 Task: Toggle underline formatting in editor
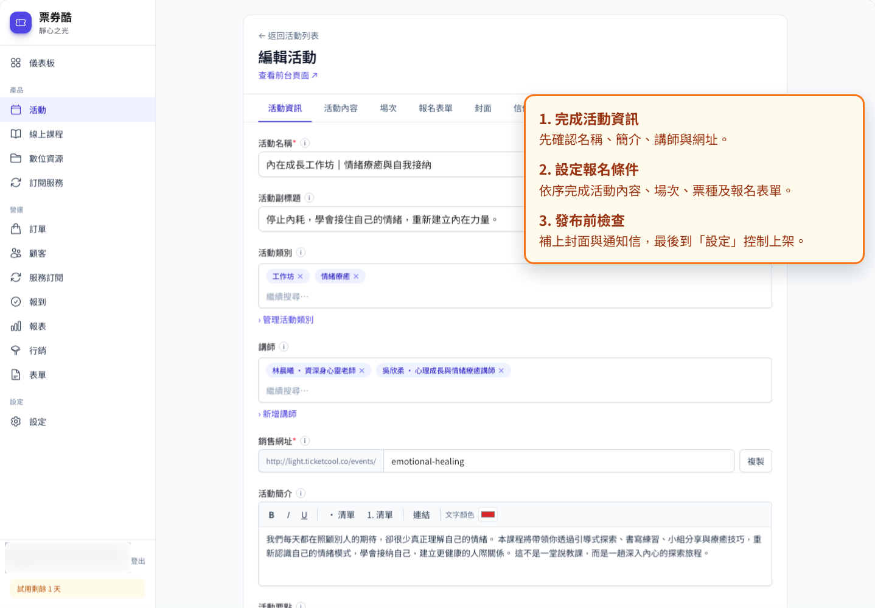304,515
